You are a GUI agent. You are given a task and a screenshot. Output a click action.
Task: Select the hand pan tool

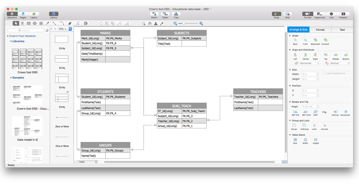coord(150,23)
